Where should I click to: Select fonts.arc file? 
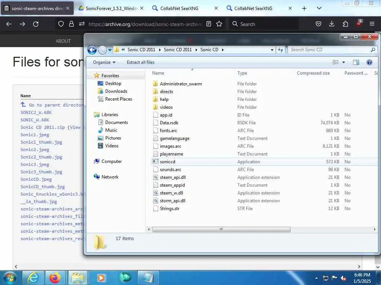coord(169,130)
